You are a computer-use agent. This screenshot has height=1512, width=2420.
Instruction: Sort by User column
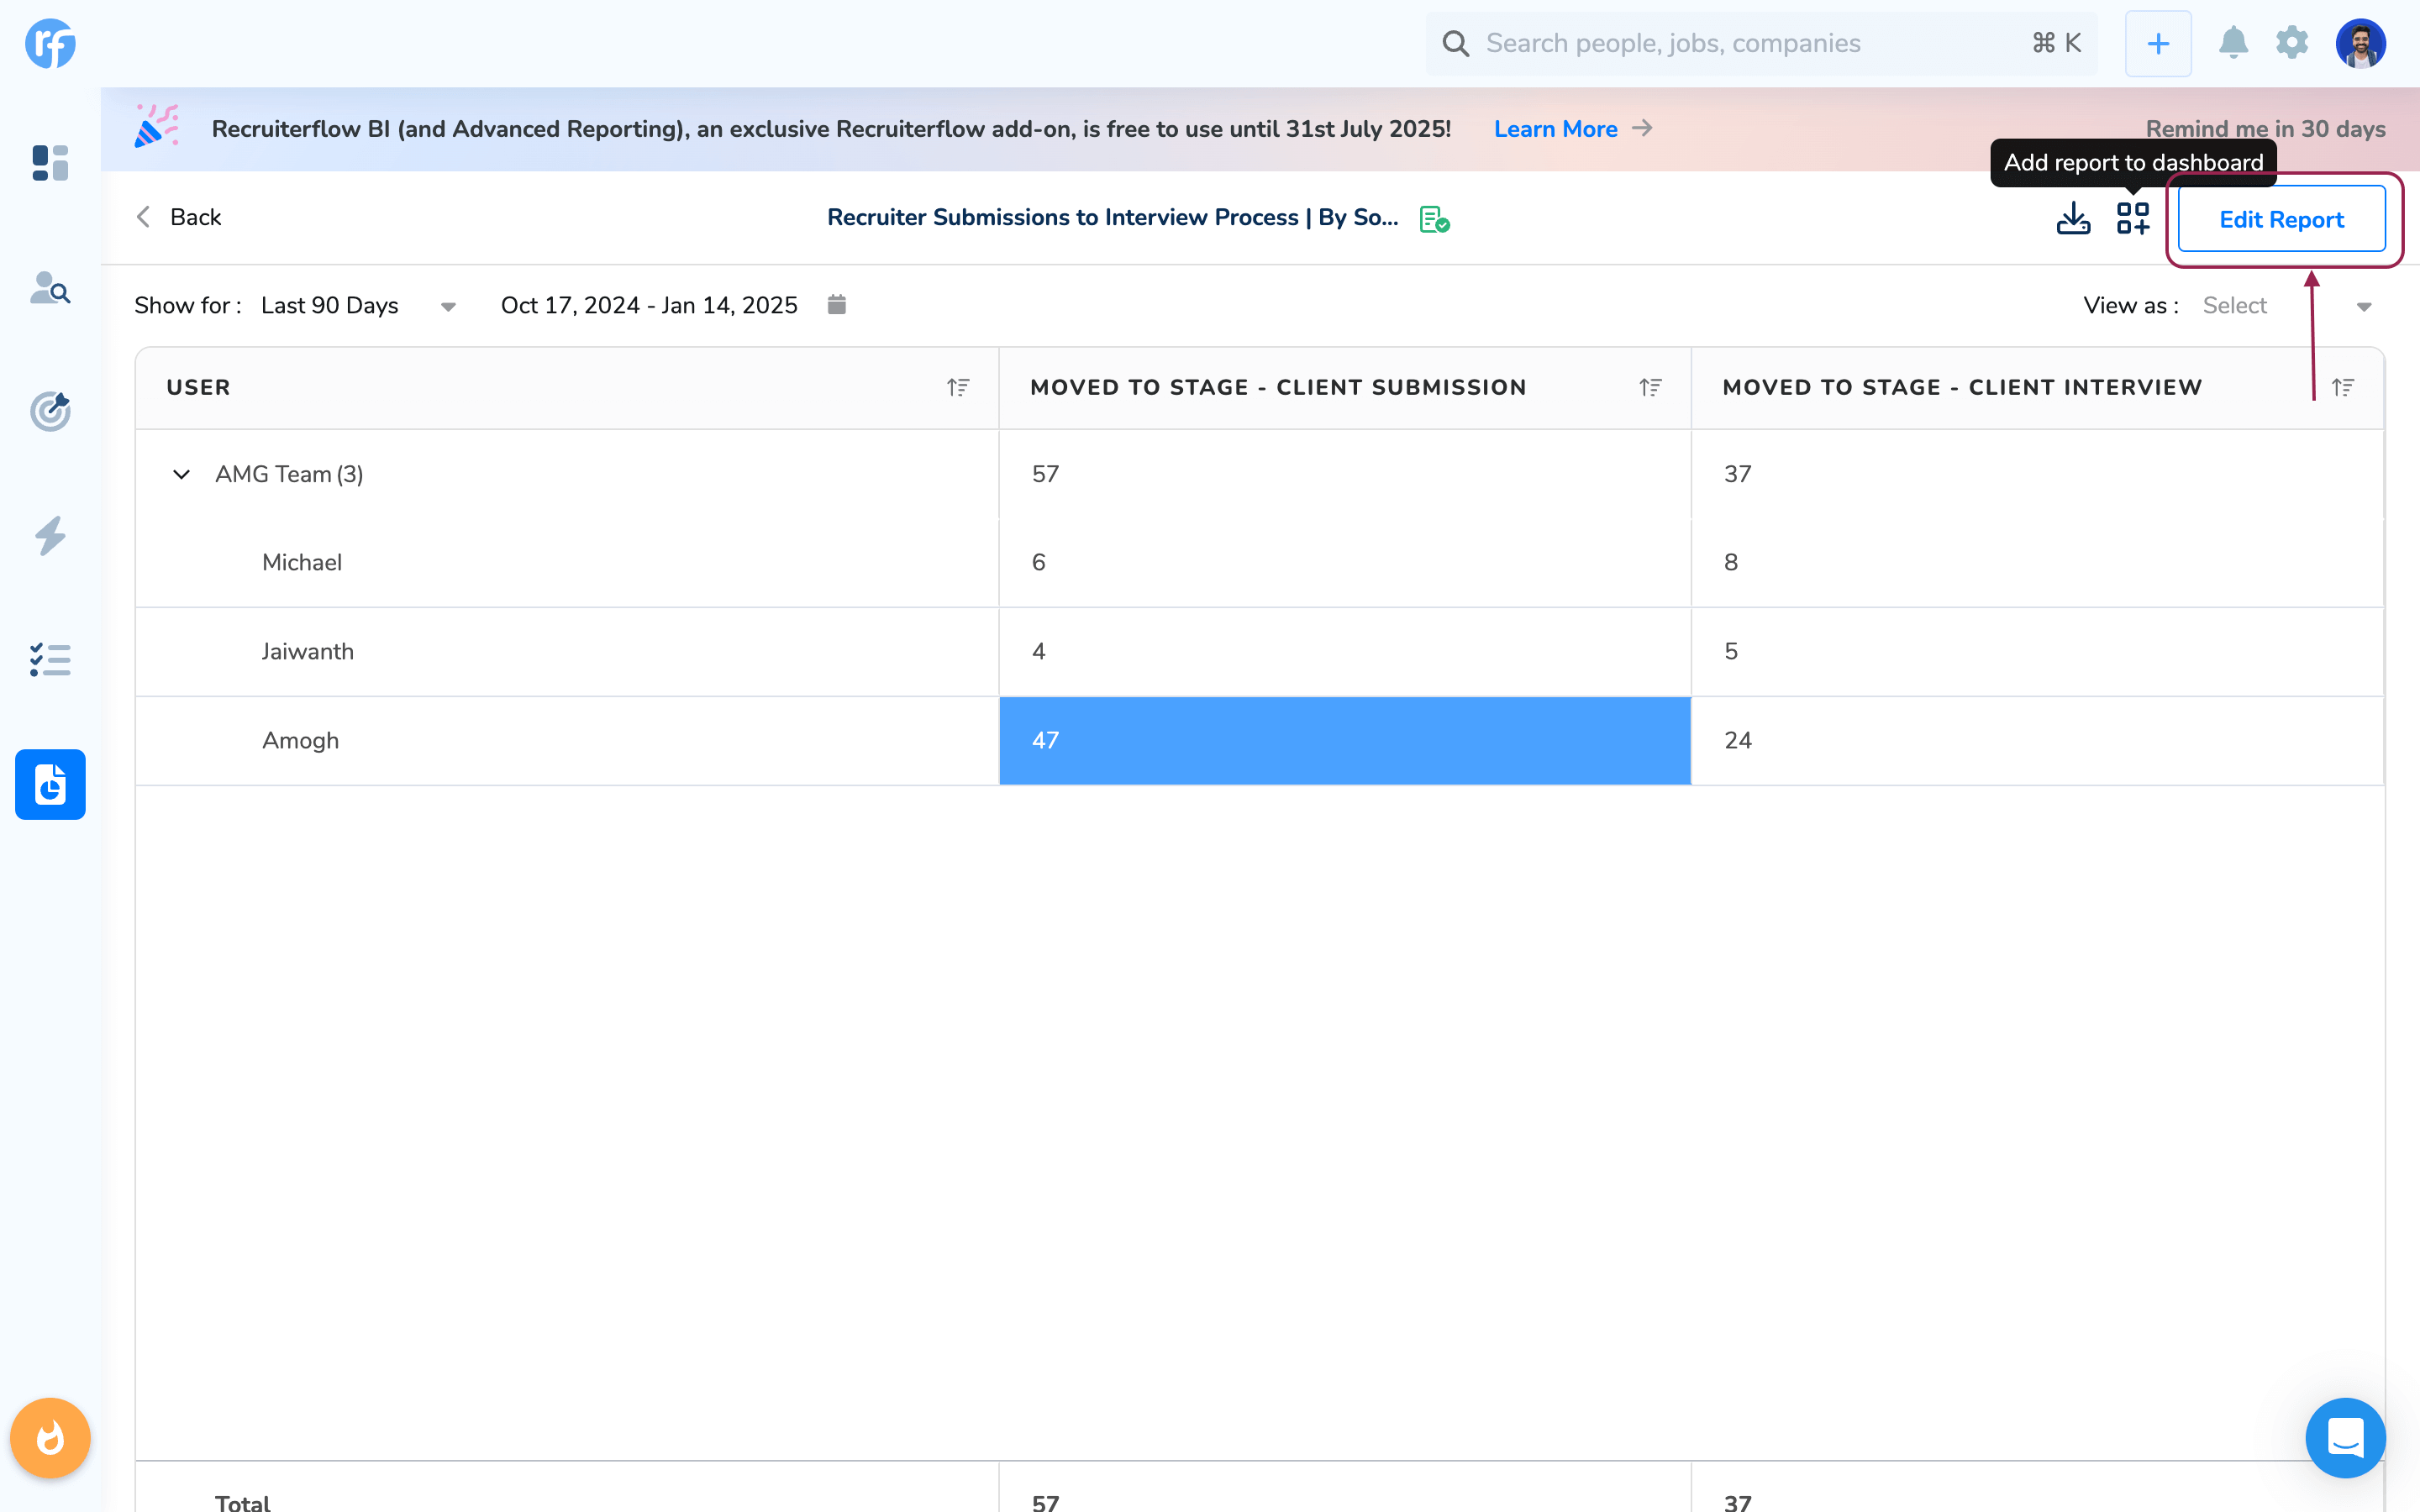[958, 387]
